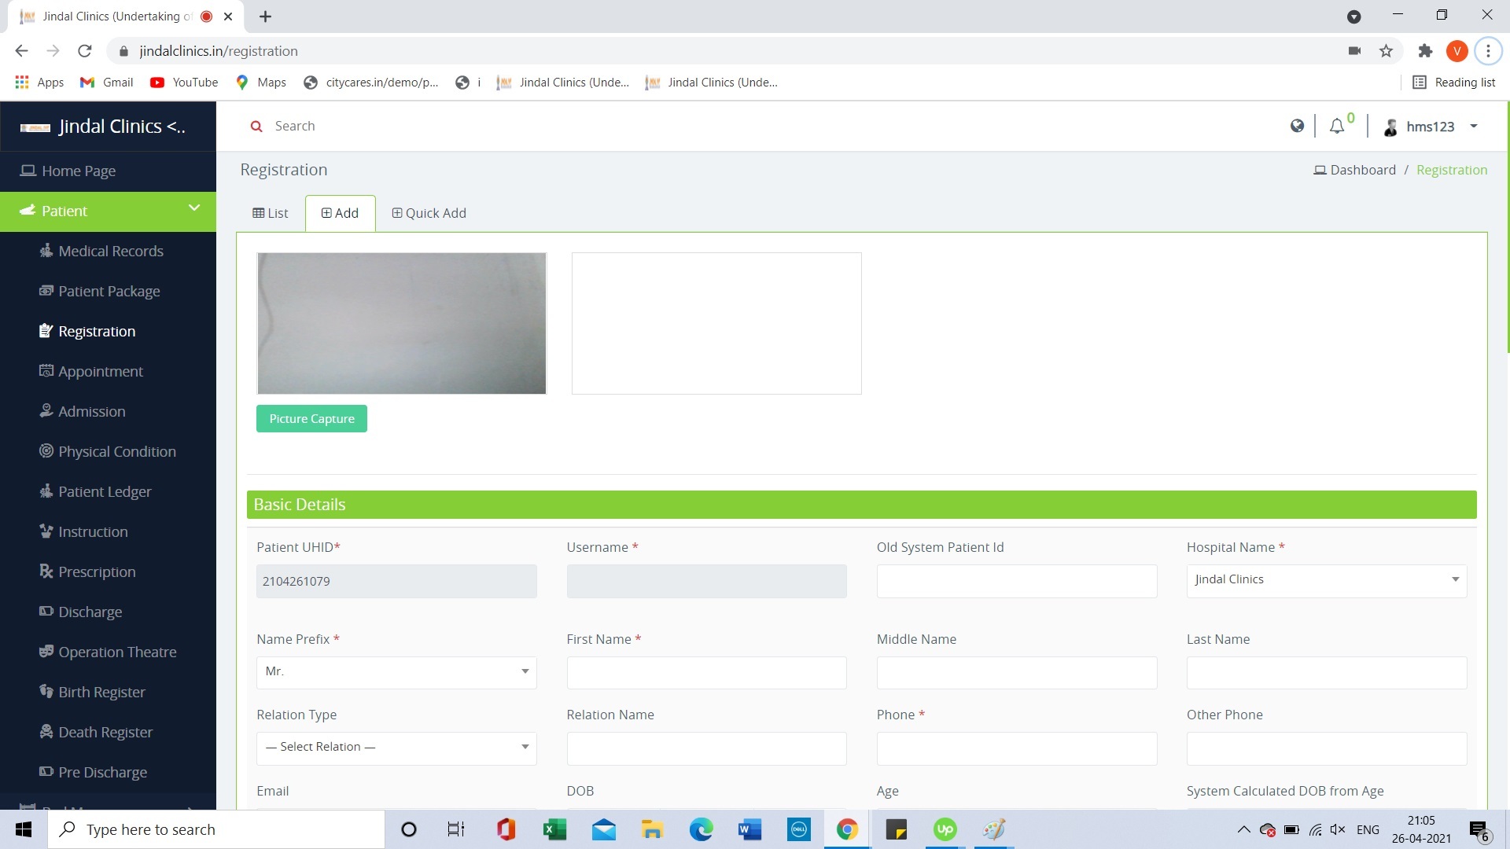Open Operation Theatre sidebar item
The width and height of the screenshot is (1510, 849).
click(116, 652)
